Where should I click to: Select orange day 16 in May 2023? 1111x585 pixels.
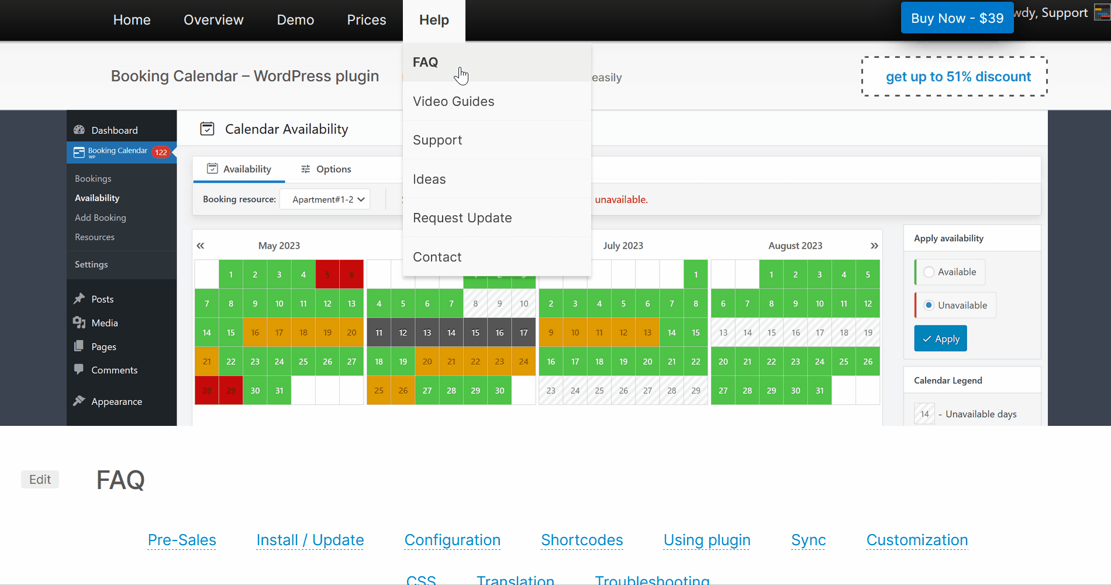pos(255,332)
